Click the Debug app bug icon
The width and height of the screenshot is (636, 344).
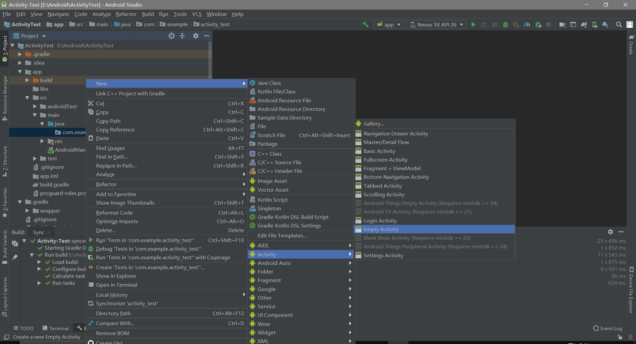pos(505,25)
